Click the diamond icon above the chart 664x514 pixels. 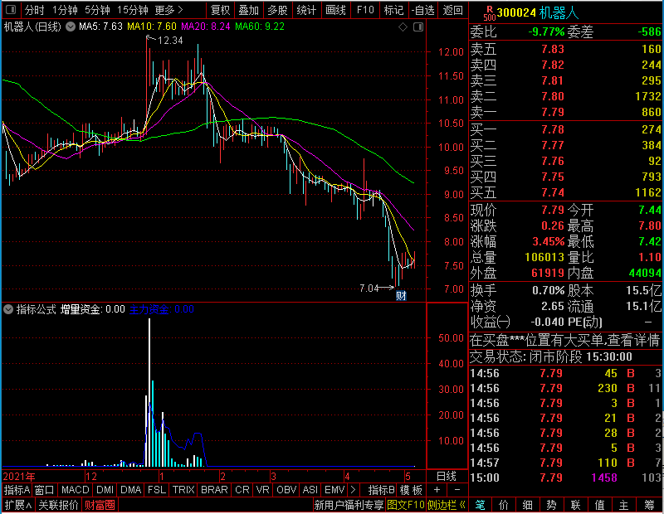403,27
